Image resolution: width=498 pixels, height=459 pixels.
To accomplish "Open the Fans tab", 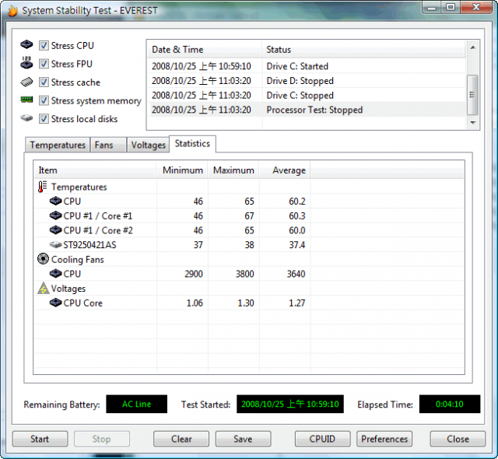I will (108, 145).
